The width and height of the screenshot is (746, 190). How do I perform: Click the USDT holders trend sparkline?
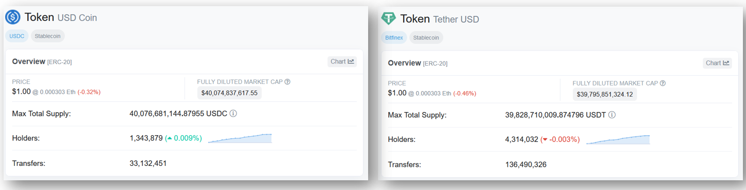pos(618,139)
